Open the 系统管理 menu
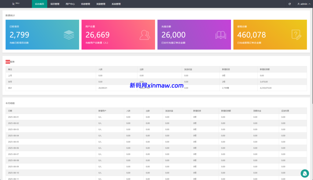The height and width of the screenshot is (180, 313). [116, 4]
